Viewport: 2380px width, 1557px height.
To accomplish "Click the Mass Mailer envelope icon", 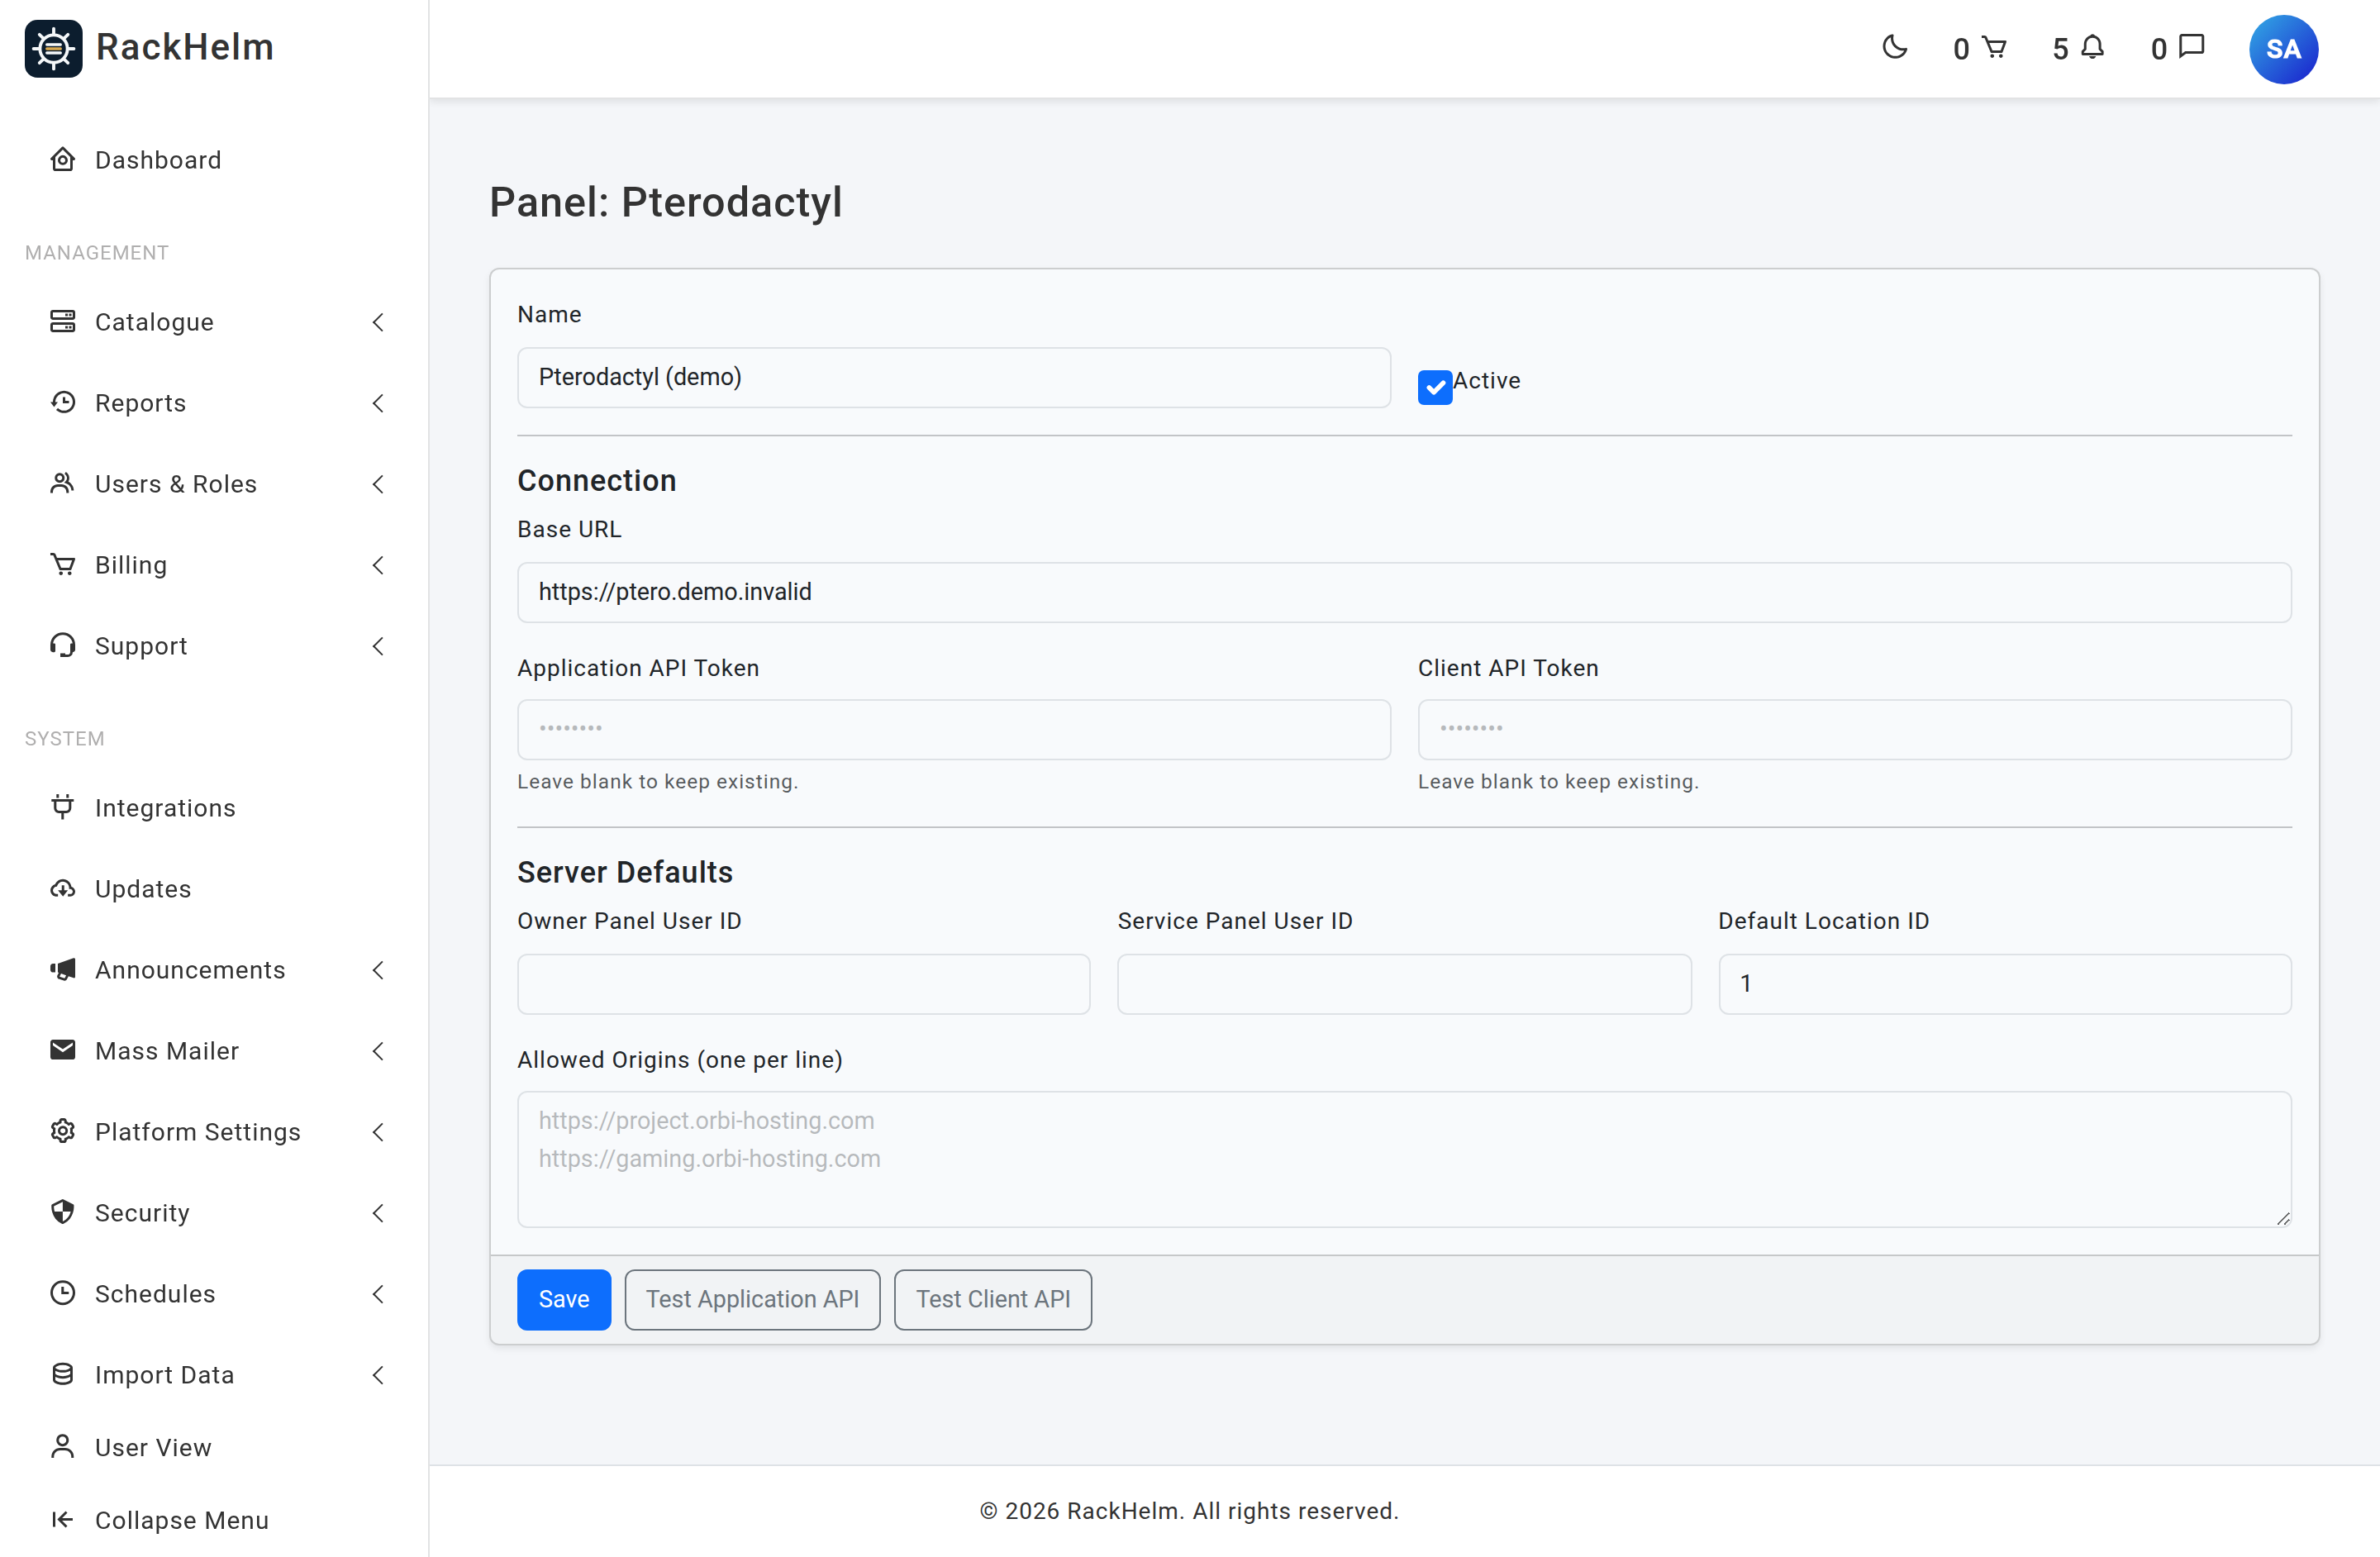I will tap(63, 1050).
